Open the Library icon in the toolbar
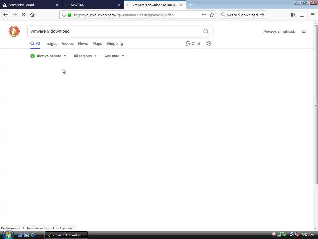318x239 pixels. pos(293,15)
